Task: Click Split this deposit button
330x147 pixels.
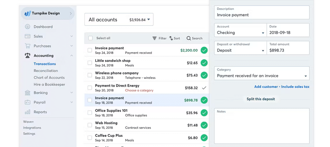Action: (x=261, y=99)
